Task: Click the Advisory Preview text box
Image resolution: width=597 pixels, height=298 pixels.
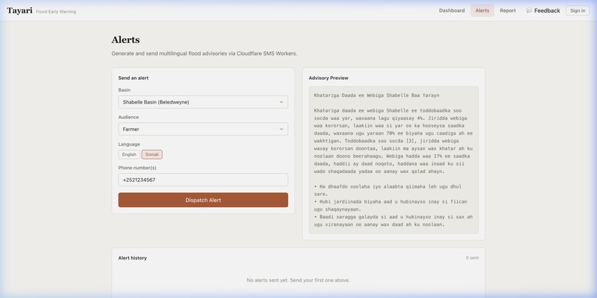Action: tap(393, 160)
